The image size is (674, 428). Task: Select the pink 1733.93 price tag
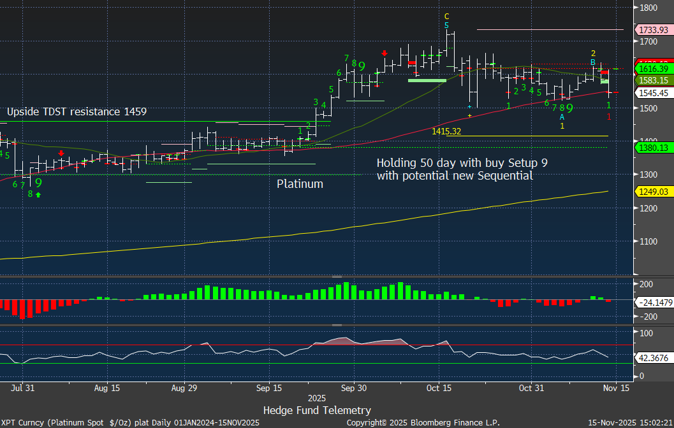(653, 30)
